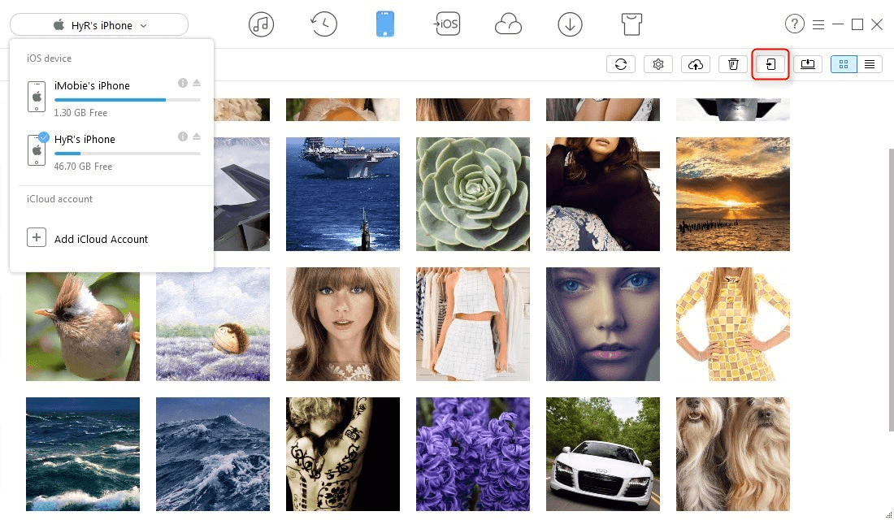Switch to grid thumbnail view

(x=844, y=64)
